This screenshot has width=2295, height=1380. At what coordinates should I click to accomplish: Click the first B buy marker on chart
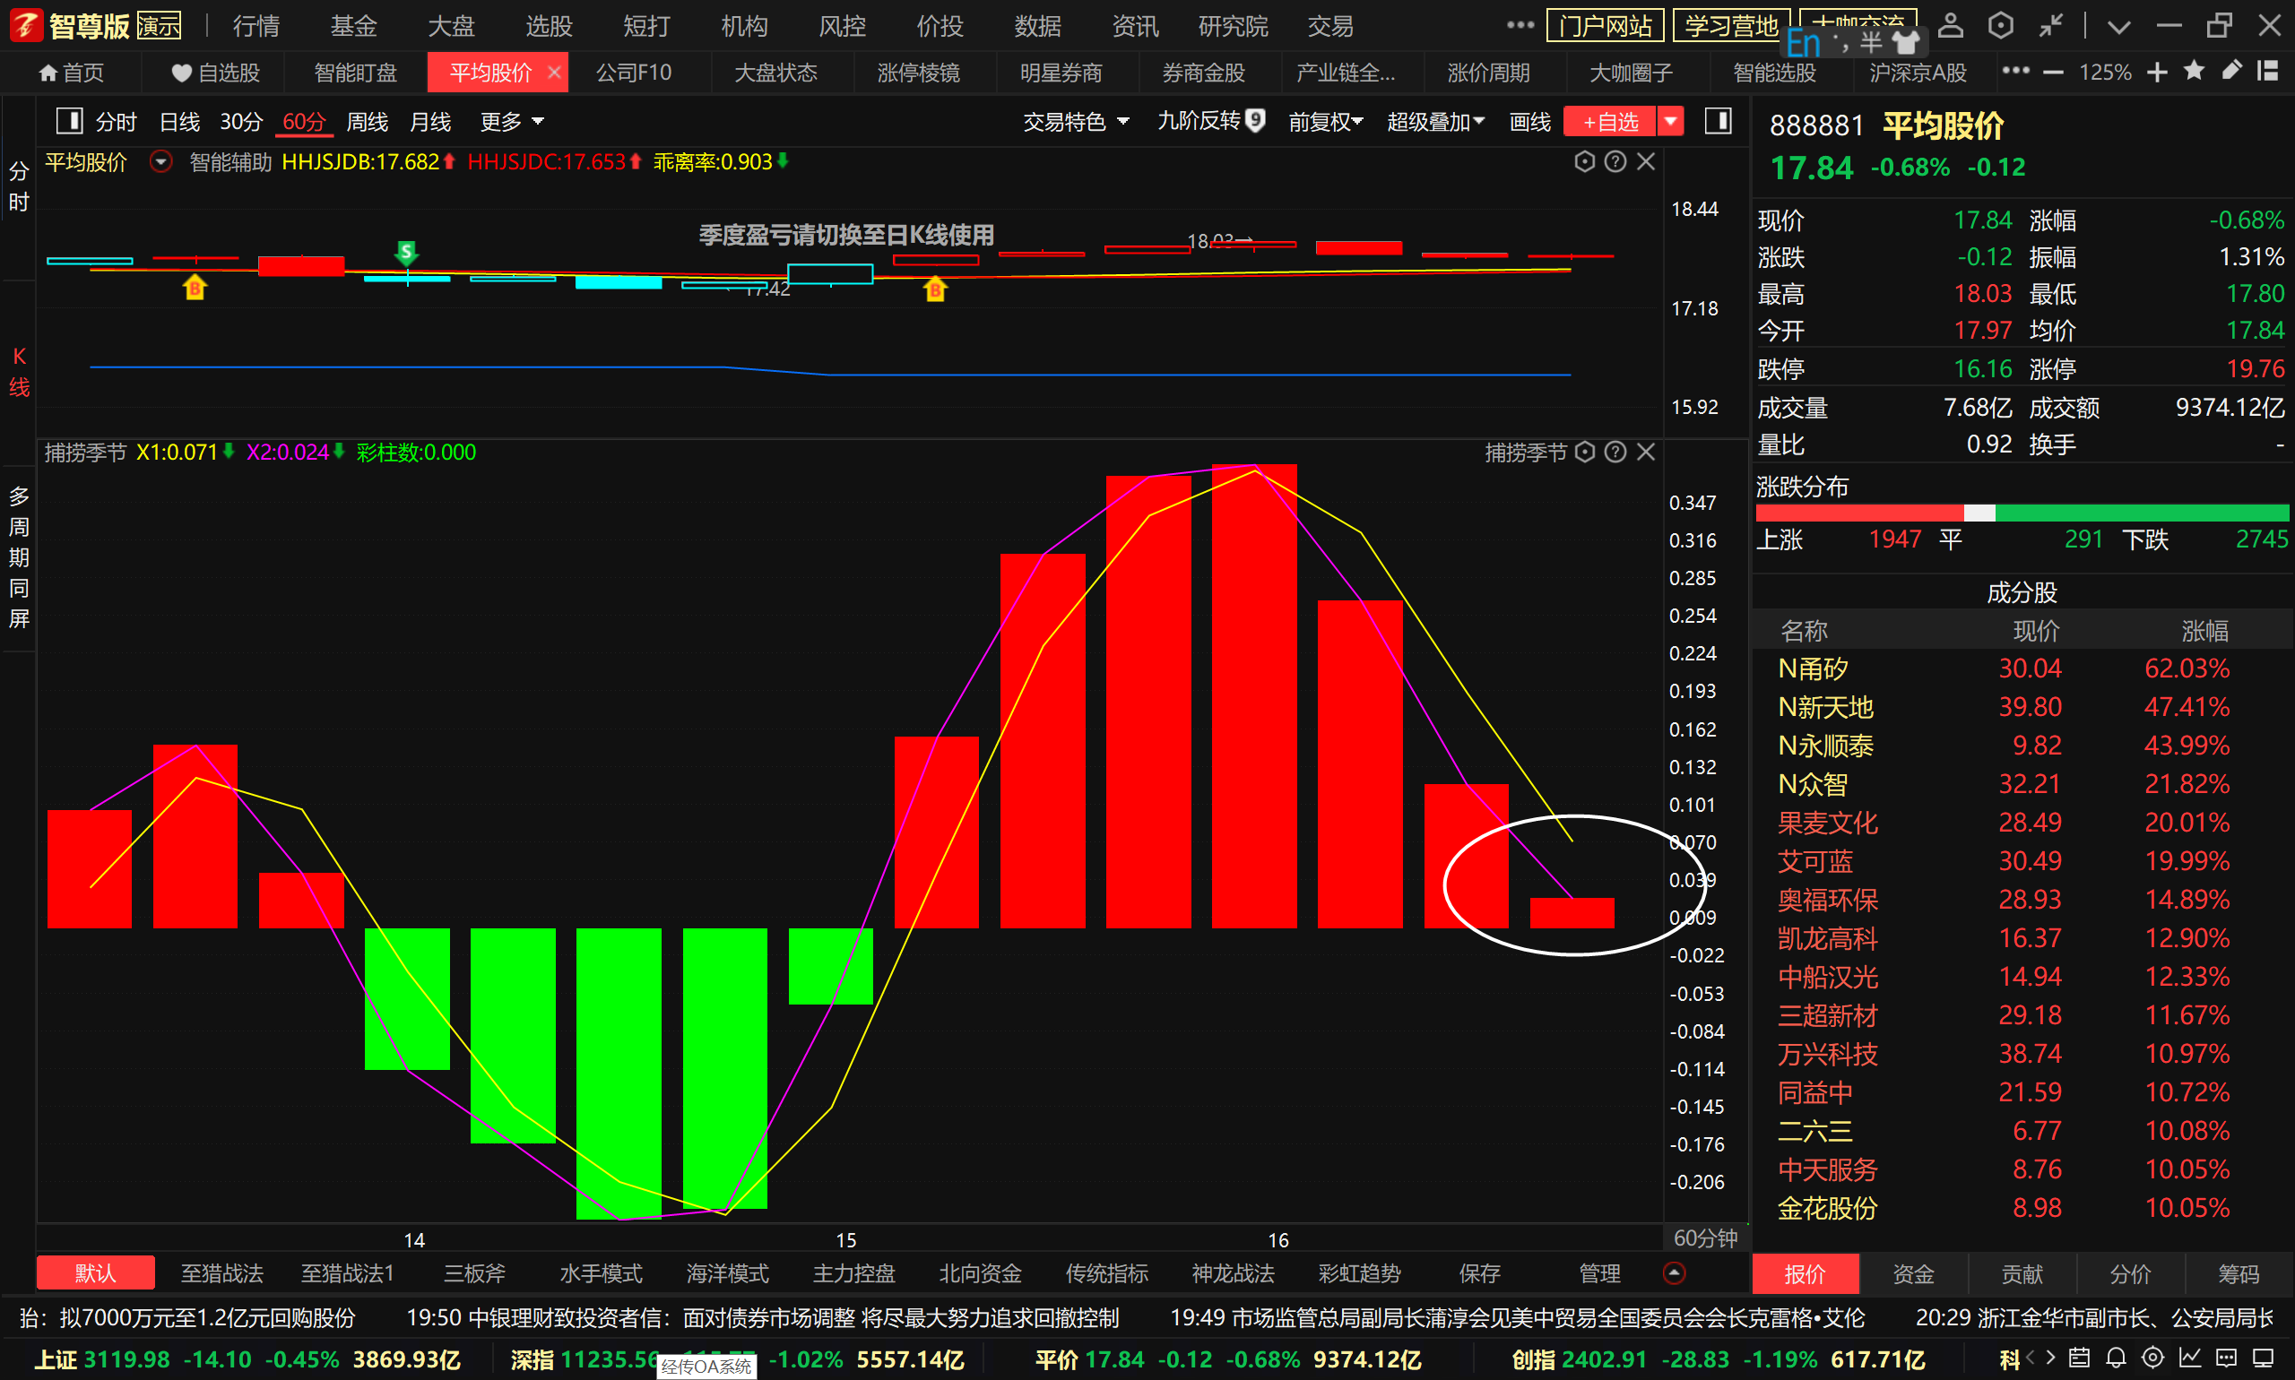pos(195,288)
